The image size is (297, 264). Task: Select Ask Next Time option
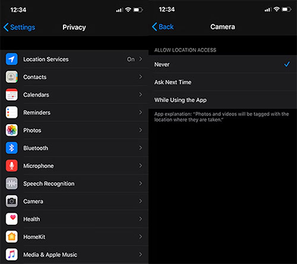[x=223, y=82]
